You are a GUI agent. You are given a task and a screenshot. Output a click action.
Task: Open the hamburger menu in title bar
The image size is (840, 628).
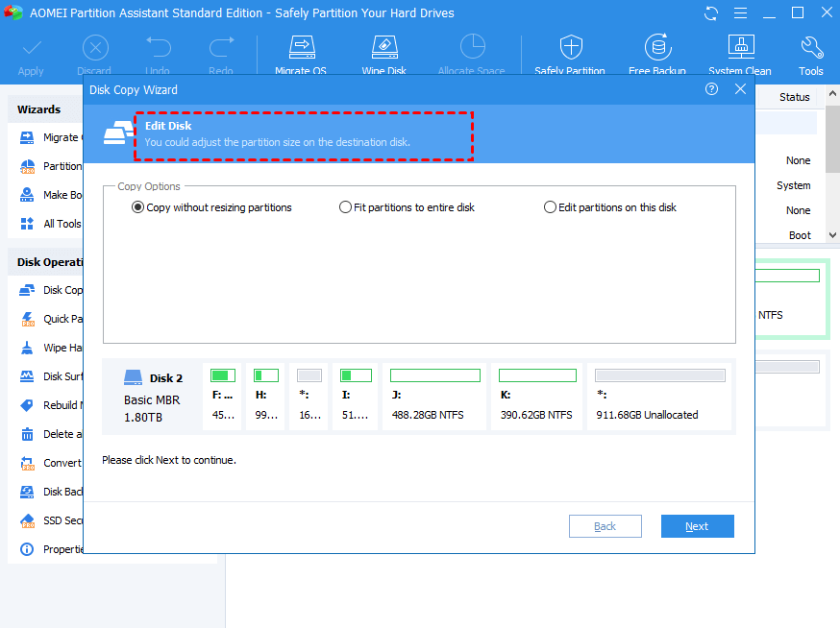coord(740,12)
